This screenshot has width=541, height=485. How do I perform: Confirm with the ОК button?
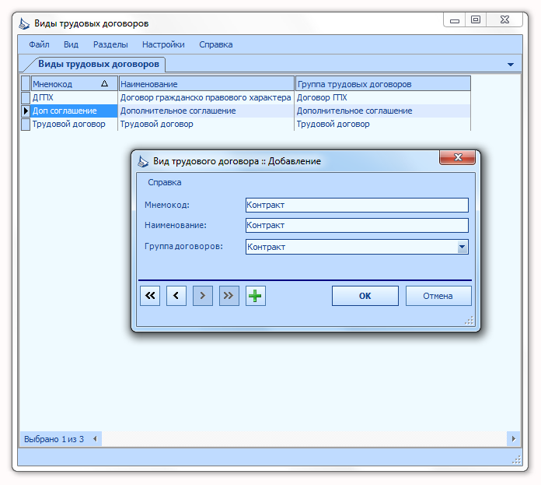click(365, 296)
